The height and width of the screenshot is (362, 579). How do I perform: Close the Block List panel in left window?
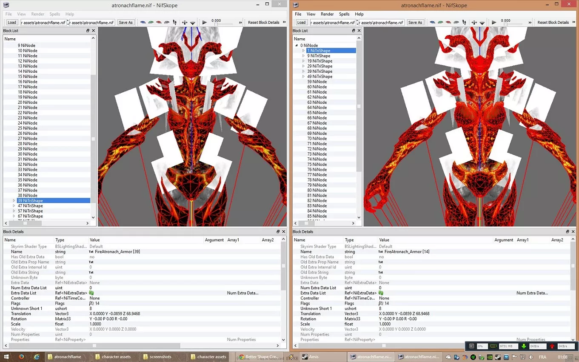(94, 31)
